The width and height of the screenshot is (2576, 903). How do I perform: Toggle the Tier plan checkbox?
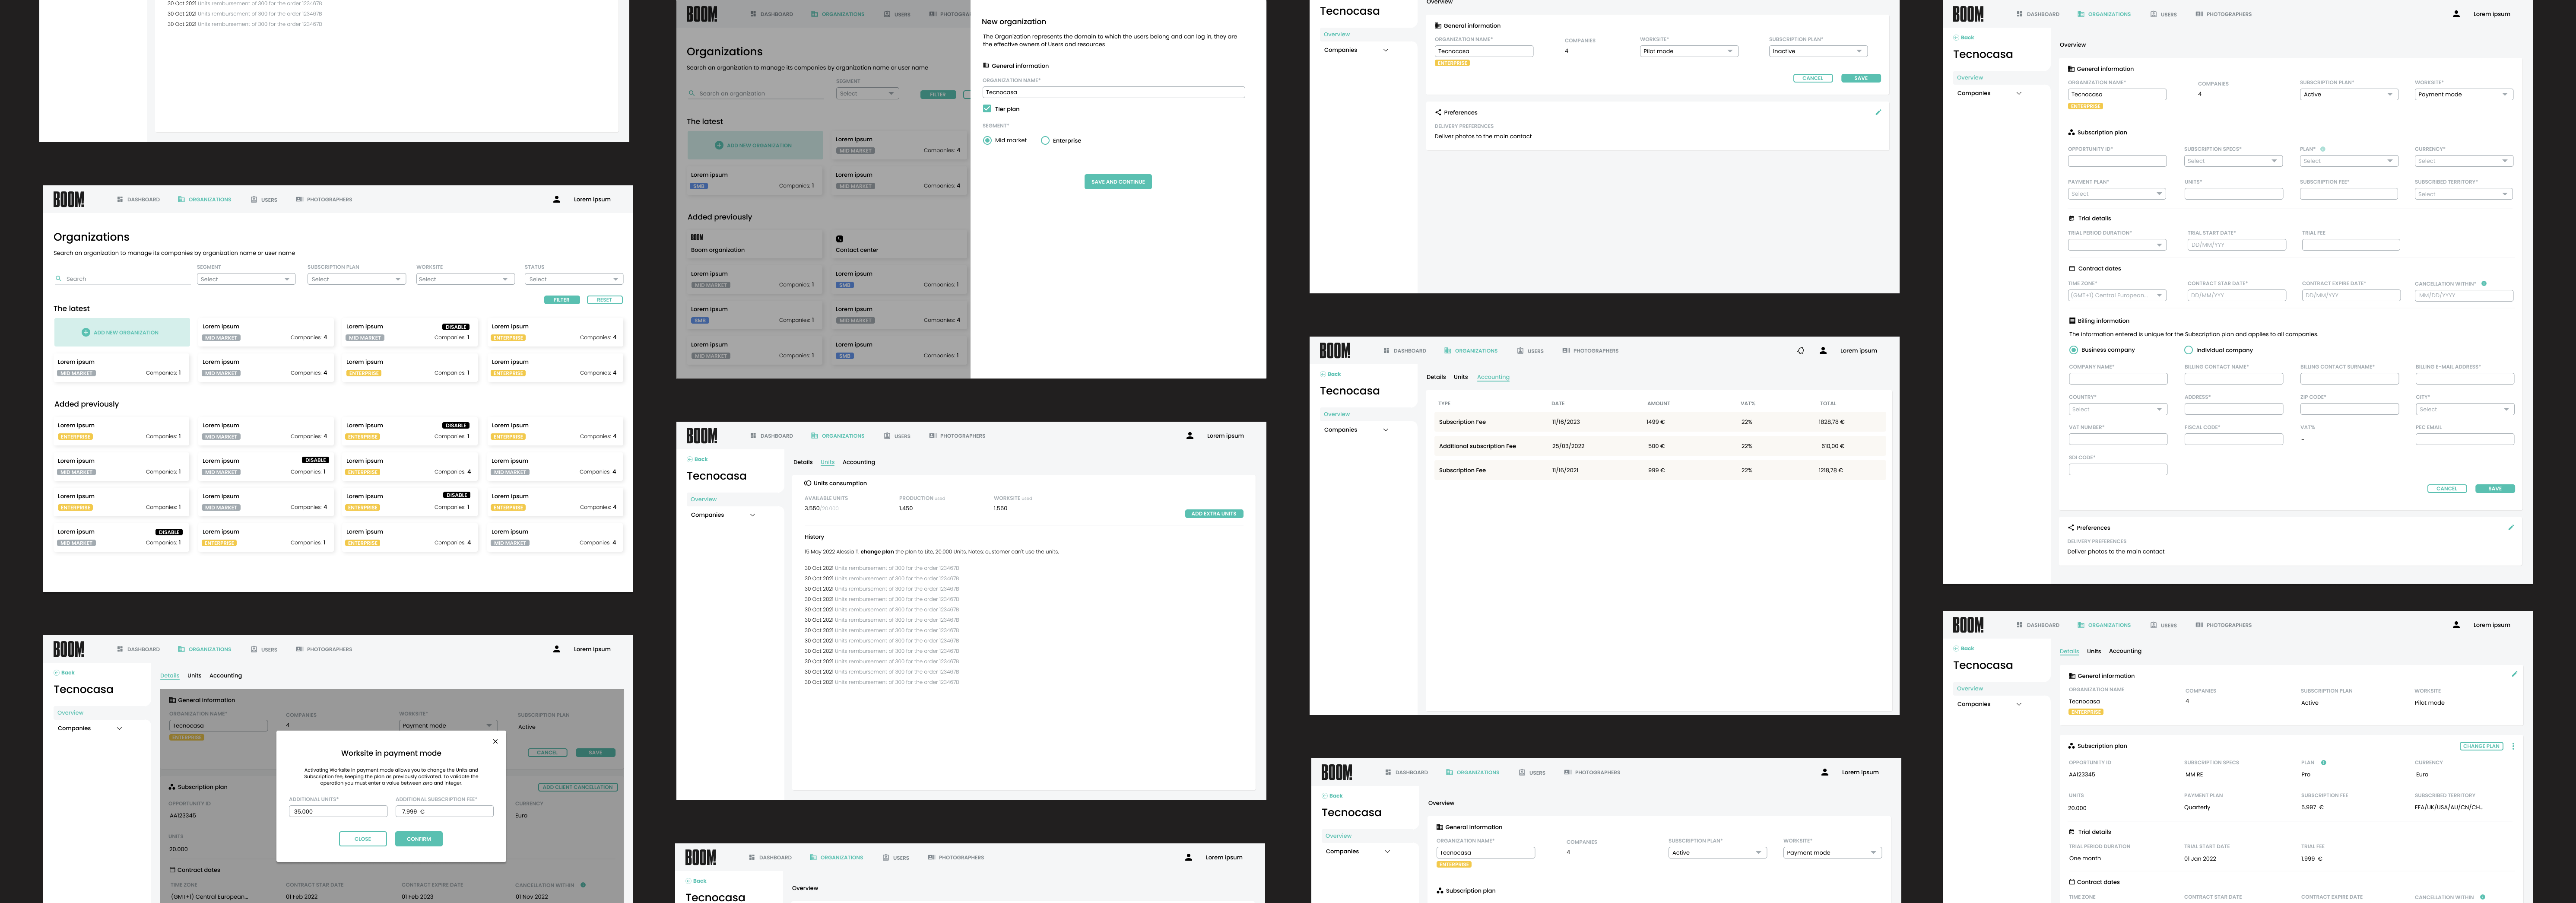[x=987, y=109]
